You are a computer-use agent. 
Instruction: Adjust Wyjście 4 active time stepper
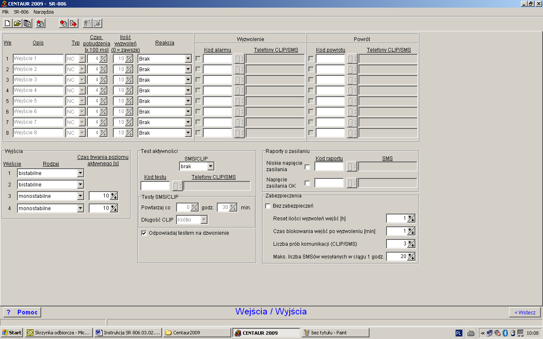click(114, 208)
